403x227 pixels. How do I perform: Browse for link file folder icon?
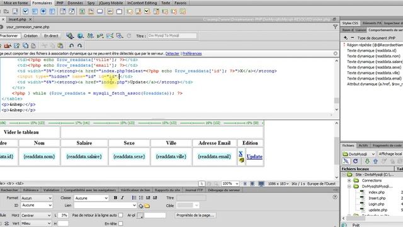point(147,206)
